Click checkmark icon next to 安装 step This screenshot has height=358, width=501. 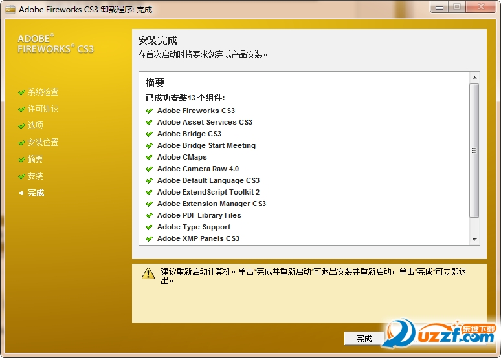click(21, 176)
